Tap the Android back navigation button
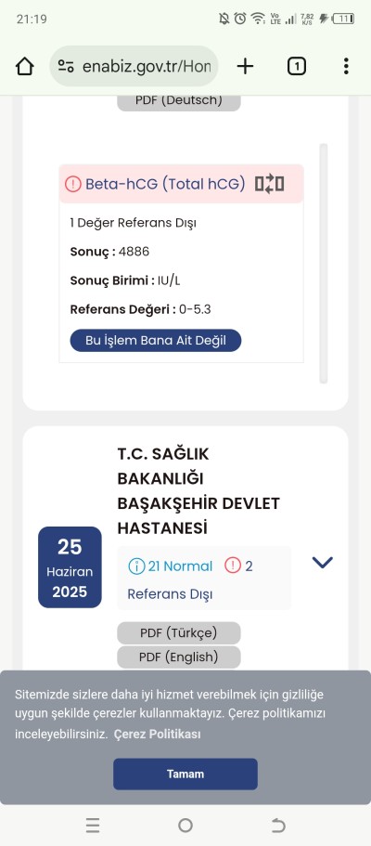Viewport: 371px width, 846px height. [x=277, y=825]
